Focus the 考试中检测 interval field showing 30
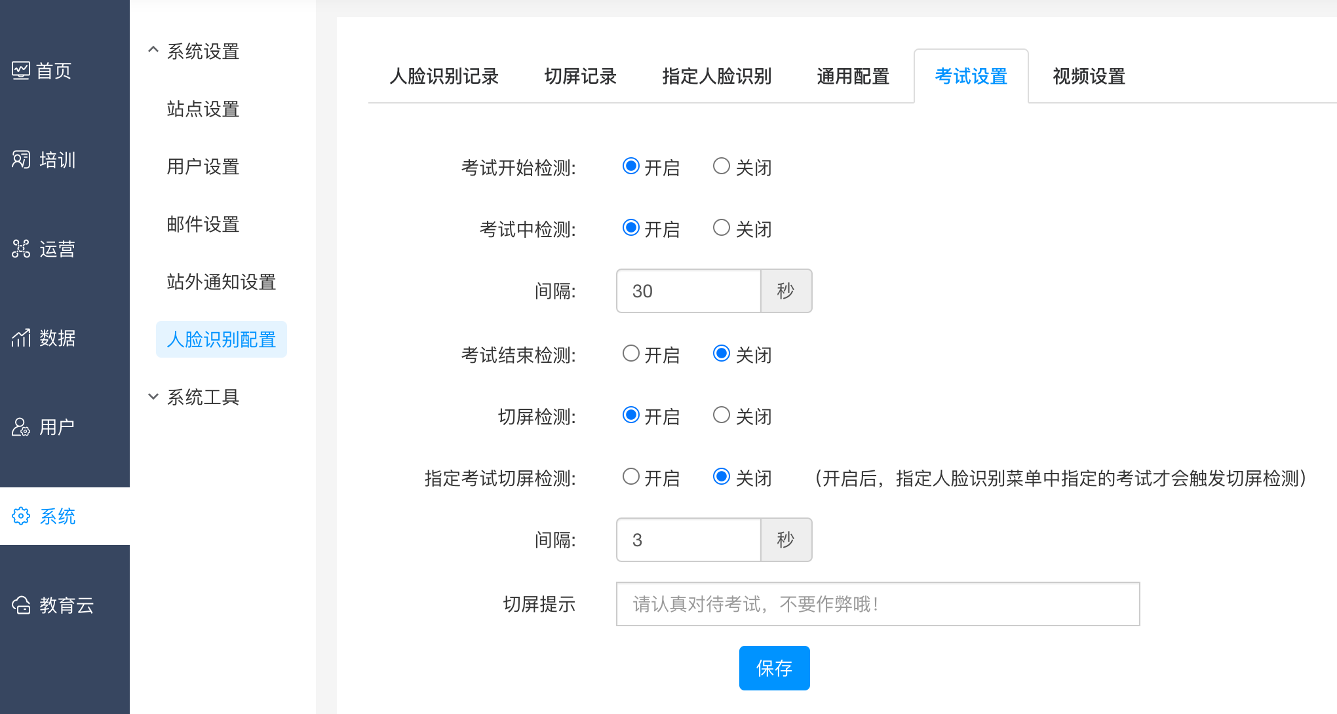Screen dimensions: 1337x714 [688, 291]
